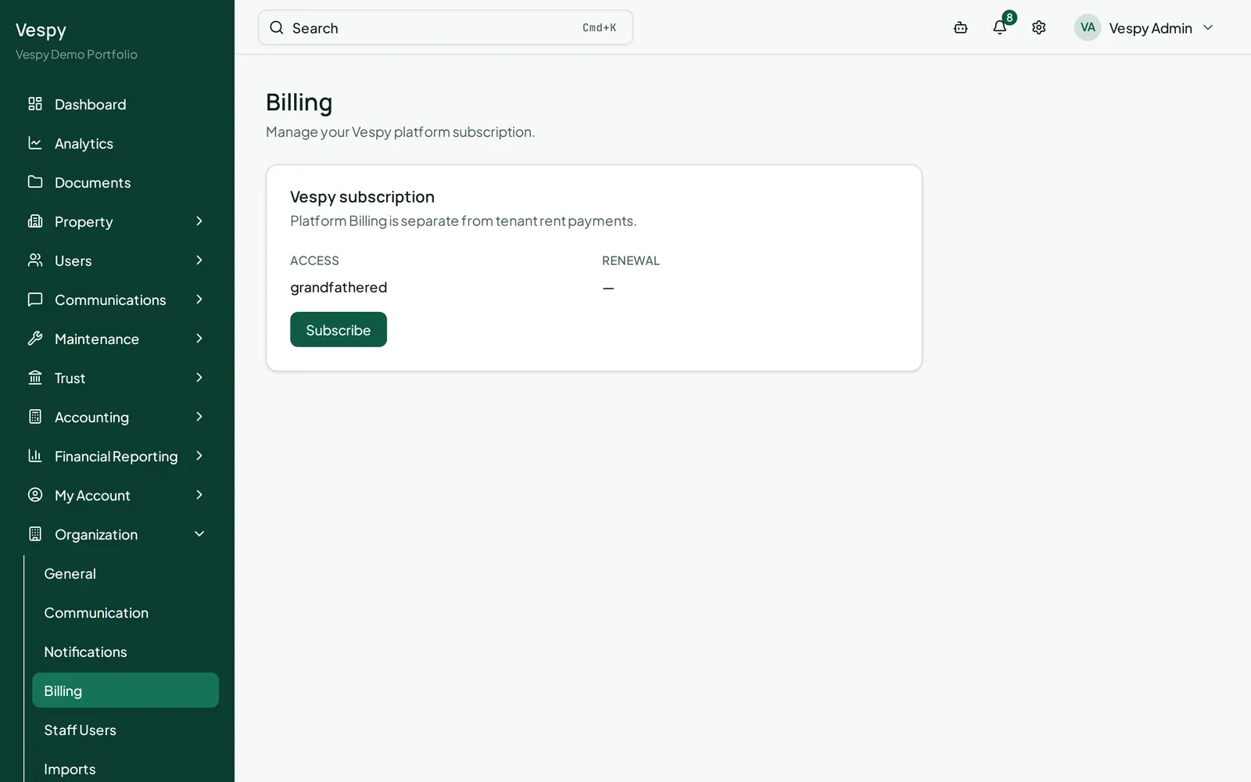The image size is (1251, 782).
Task: Open Documents in sidebar
Action: pyautogui.click(x=117, y=182)
